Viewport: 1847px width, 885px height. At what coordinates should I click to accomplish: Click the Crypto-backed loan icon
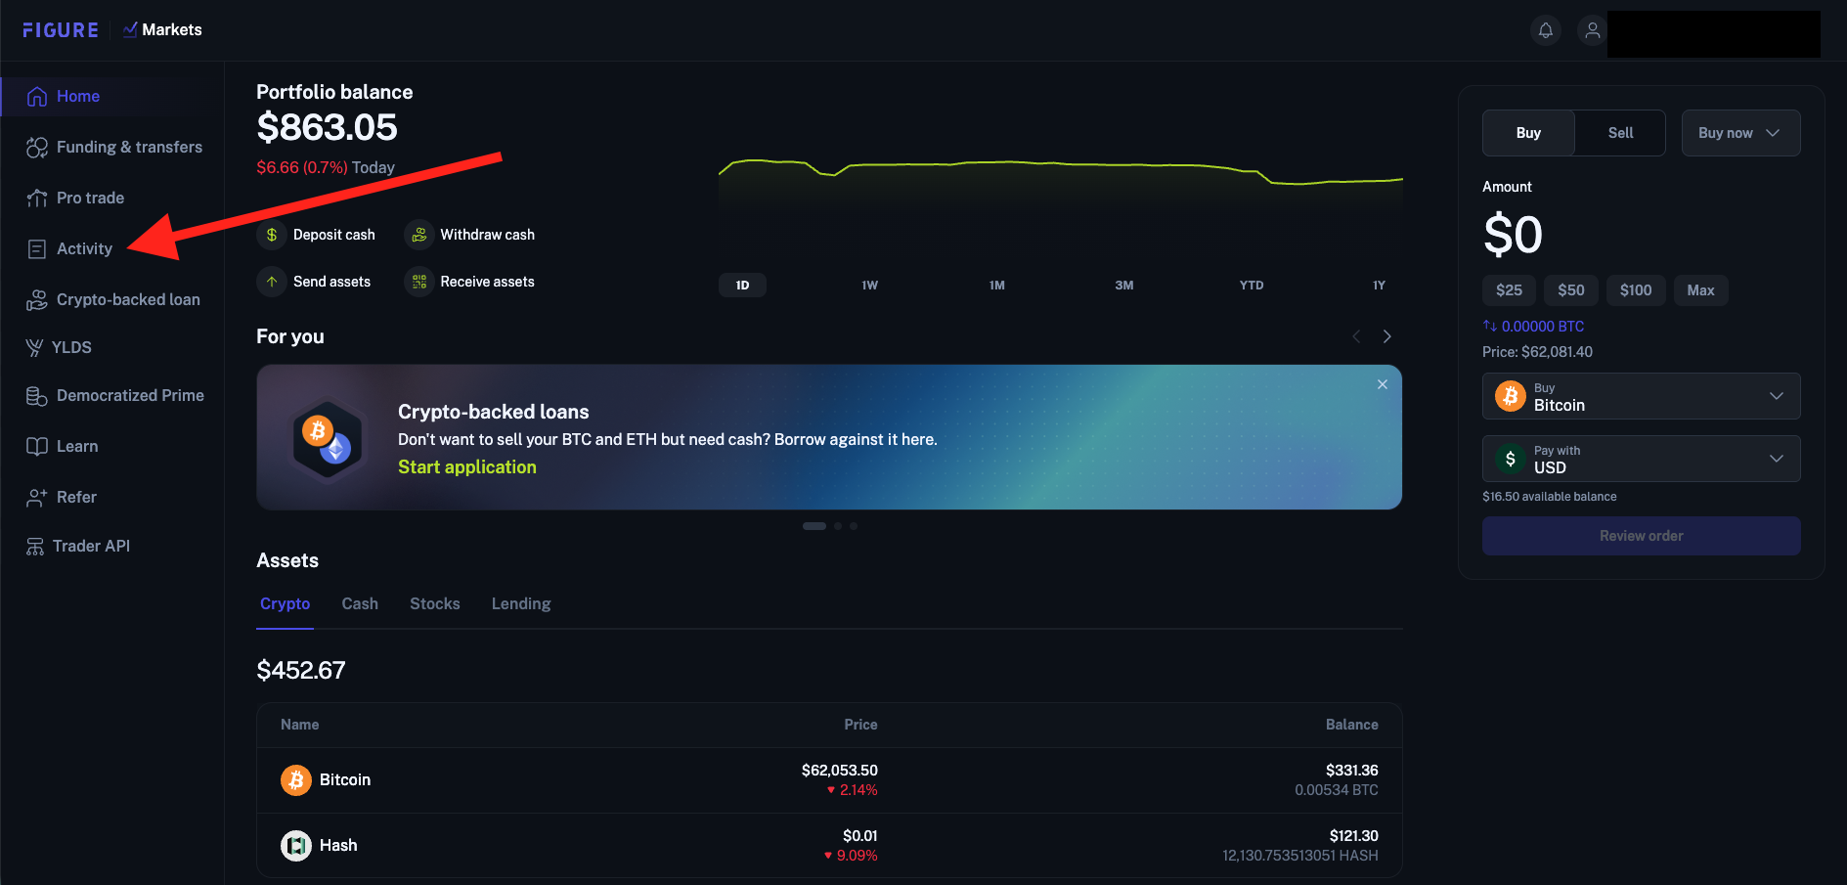click(37, 299)
